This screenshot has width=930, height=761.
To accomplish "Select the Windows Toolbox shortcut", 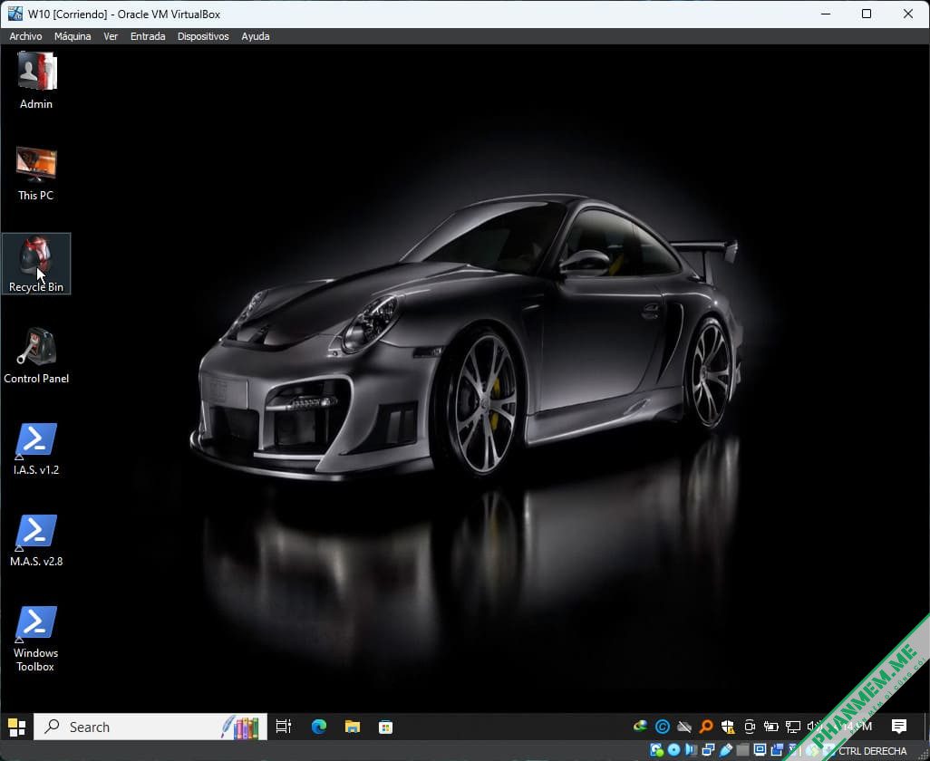I will [x=36, y=639].
